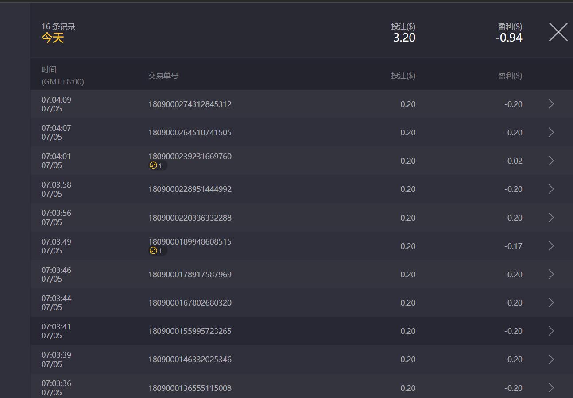The height and width of the screenshot is (398, 573).
Task: Select transaction number 1809000155995723265
Action: [x=190, y=331]
